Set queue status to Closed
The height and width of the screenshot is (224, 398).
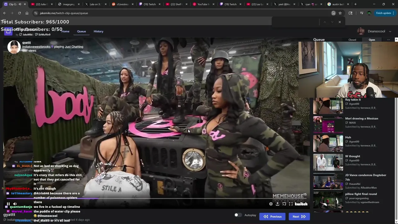click(352, 40)
